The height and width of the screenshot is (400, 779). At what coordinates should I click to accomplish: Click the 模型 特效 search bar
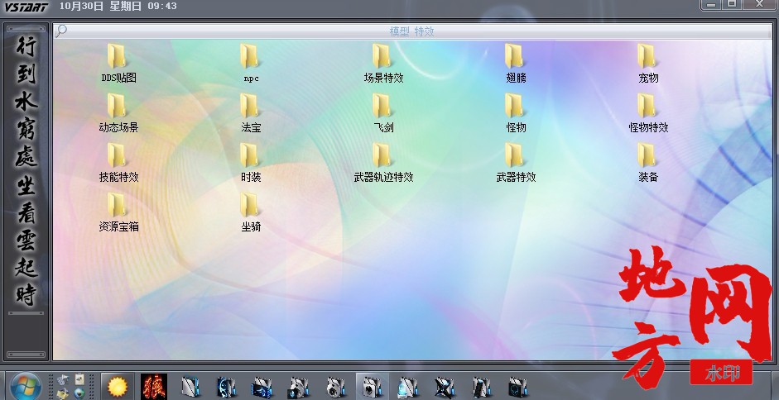pyautogui.click(x=412, y=31)
